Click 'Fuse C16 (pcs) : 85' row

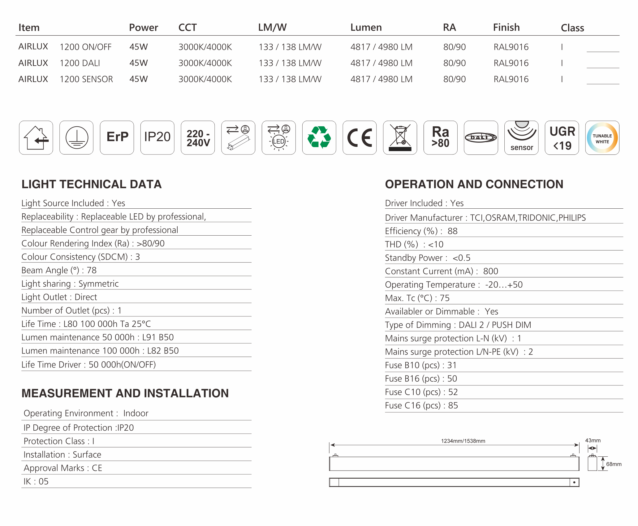pos(504,405)
